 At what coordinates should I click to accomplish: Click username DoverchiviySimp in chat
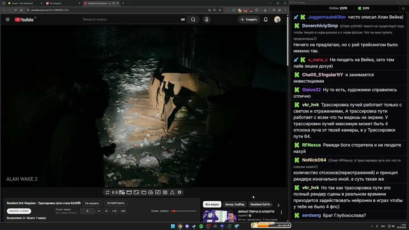pyautogui.click(x=320, y=26)
